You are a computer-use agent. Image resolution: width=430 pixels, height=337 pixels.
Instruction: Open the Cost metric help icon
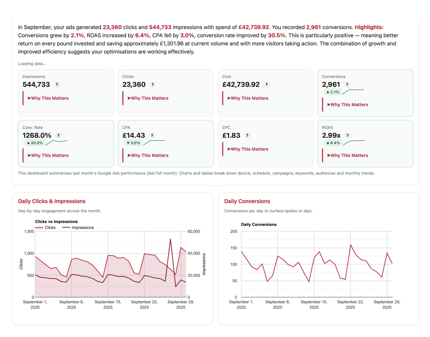point(266,84)
